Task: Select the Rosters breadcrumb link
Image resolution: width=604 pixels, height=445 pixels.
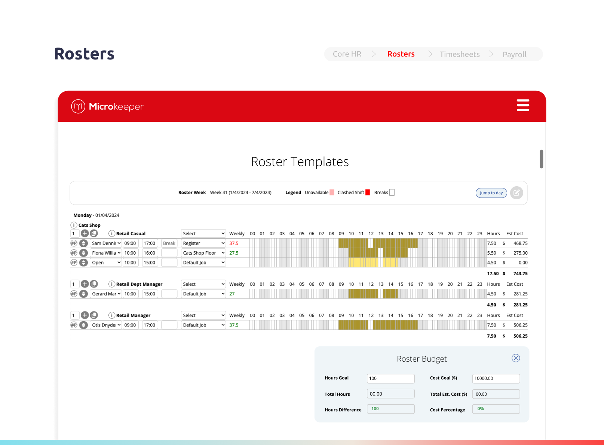Action: coord(401,54)
